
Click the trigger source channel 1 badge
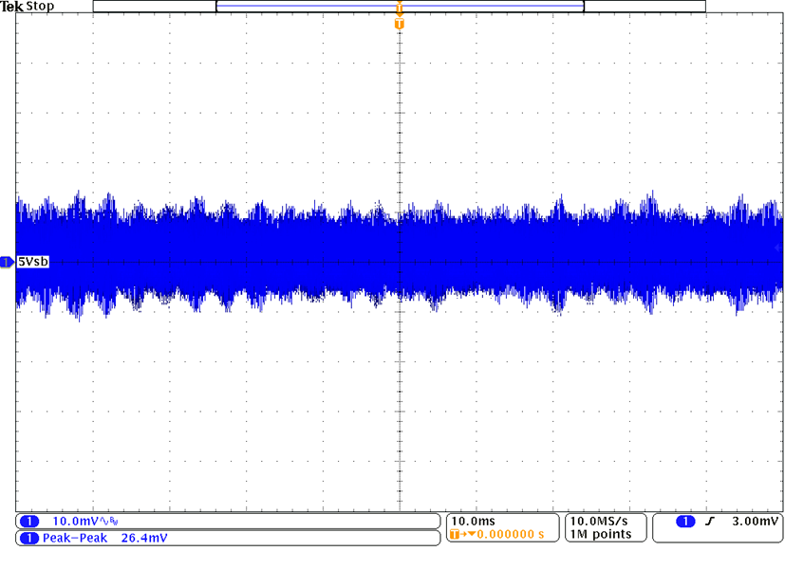pyautogui.click(x=685, y=522)
